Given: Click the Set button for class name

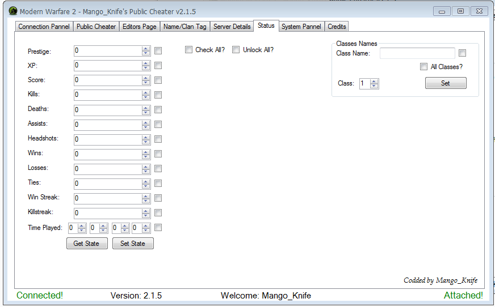Looking at the screenshot, I should pos(446,83).
